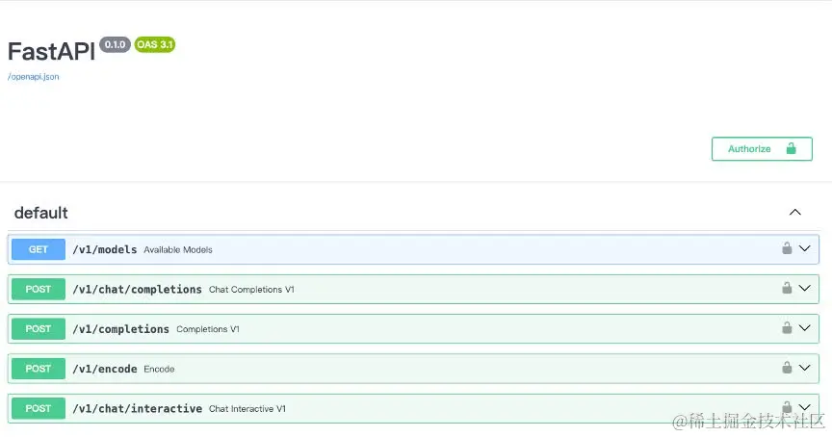
Task: Expand the /v1/models row with its chevron
Action: 804,248
